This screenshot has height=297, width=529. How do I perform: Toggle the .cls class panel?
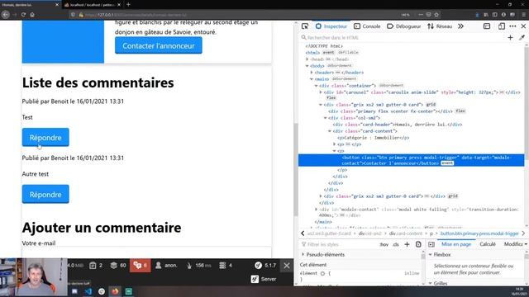click(396, 244)
